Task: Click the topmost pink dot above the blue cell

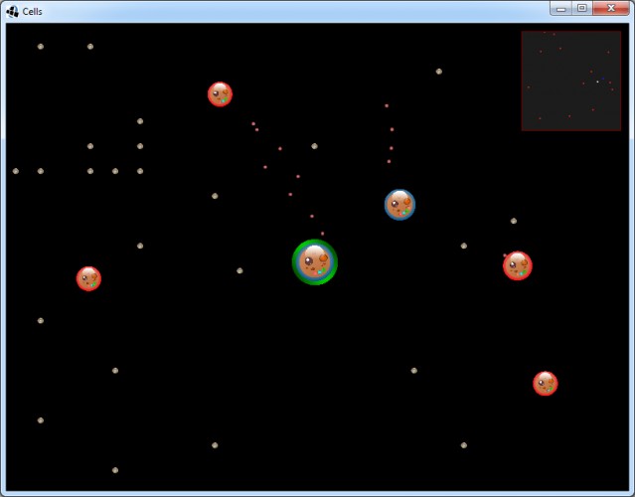Action: [x=387, y=105]
